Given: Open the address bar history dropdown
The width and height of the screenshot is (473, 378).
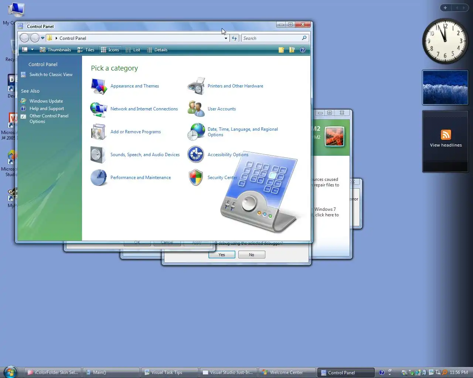Looking at the screenshot, I should pyautogui.click(x=226, y=38).
